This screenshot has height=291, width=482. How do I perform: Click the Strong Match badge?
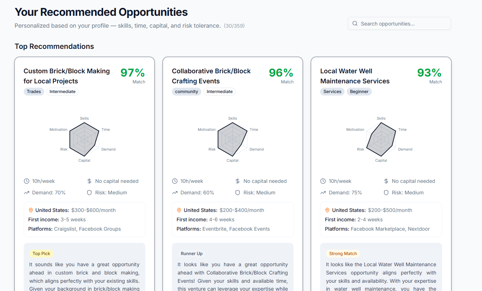point(343,253)
